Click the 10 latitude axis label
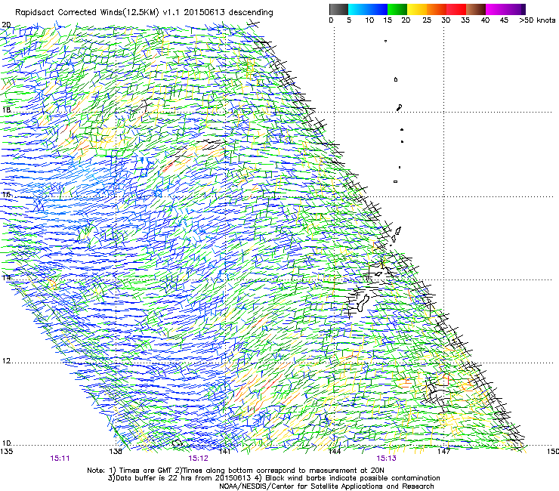 point(6,443)
